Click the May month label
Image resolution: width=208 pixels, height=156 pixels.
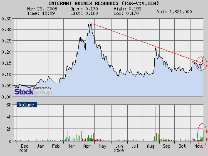pyautogui.click(x=102, y=146)
